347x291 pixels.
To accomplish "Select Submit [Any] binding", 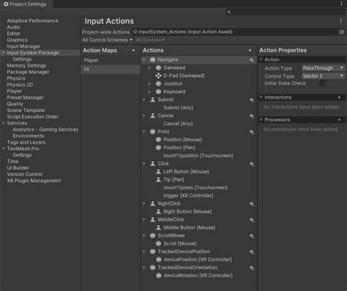I will pos(178,108).
